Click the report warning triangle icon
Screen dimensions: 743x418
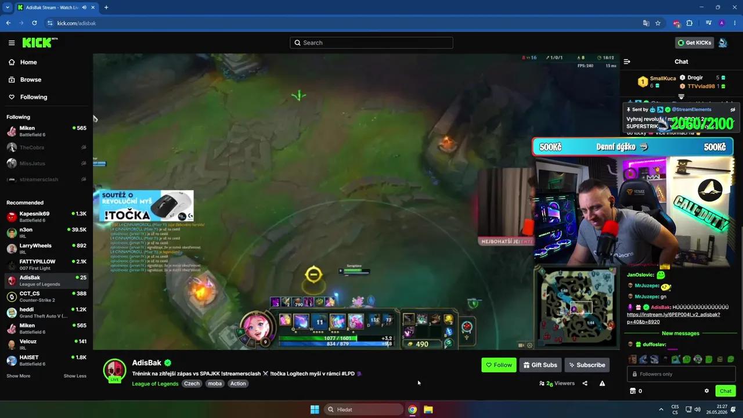(602, 383)
